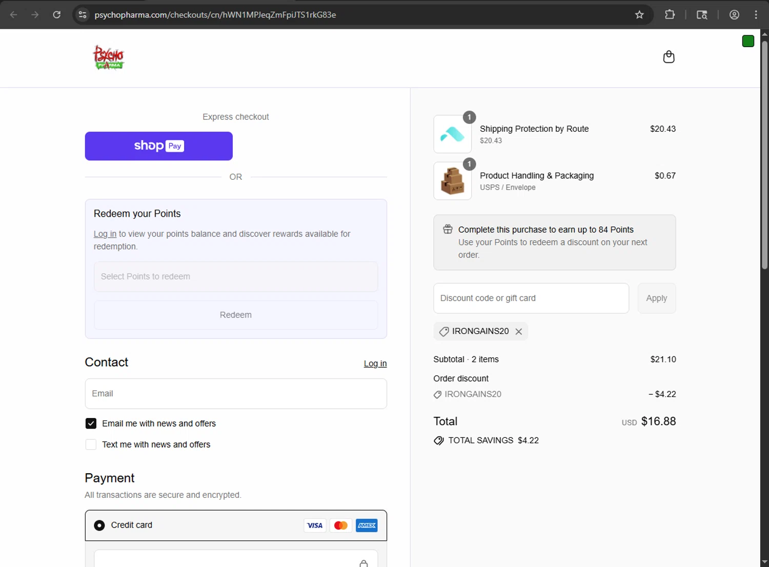Open the tab search icon in toolbar
The width and height of the screenshot is (769, 567).
coord(702,15)
